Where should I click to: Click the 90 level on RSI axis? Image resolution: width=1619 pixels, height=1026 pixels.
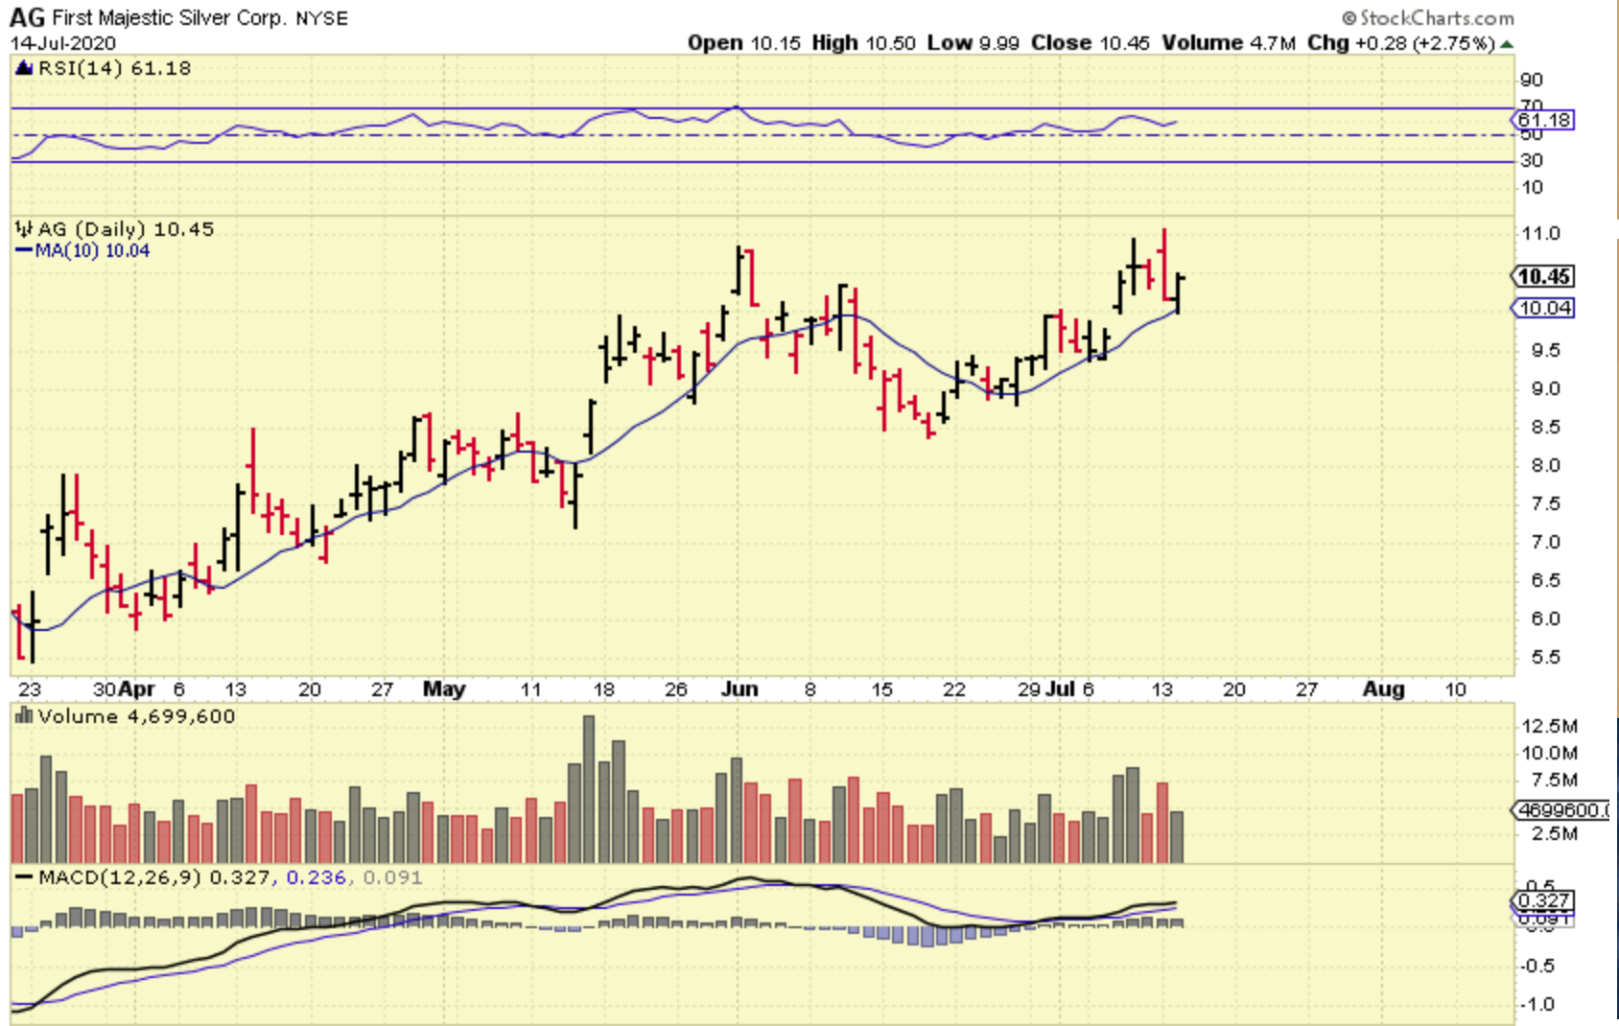tap(1532, 80)
